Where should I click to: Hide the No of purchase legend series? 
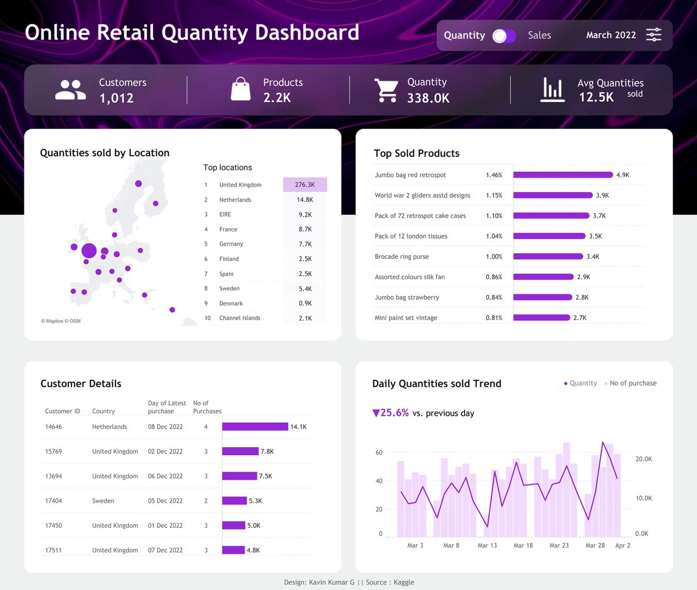coord(630,383)
